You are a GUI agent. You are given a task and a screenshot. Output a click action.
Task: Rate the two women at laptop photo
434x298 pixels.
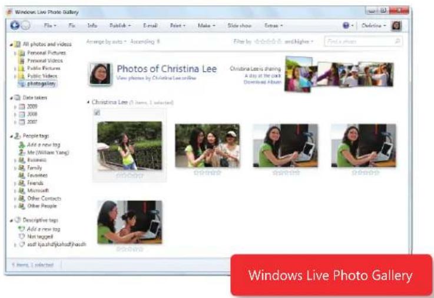(x=130, y=249)
